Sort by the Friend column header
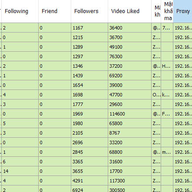This screenshot has width=192, height=192. tap(55, 11)
